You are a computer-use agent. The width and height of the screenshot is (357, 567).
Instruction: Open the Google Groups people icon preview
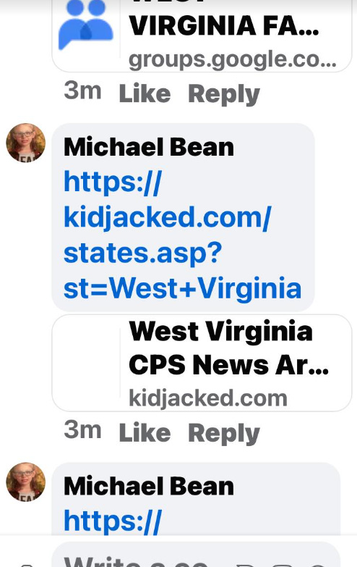pos(86,25)
